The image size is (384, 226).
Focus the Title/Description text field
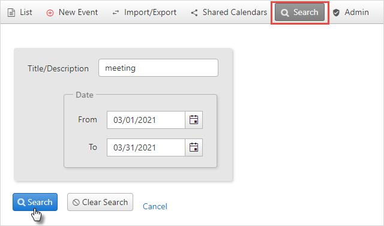pyautogui.click(x=158, y=68)
